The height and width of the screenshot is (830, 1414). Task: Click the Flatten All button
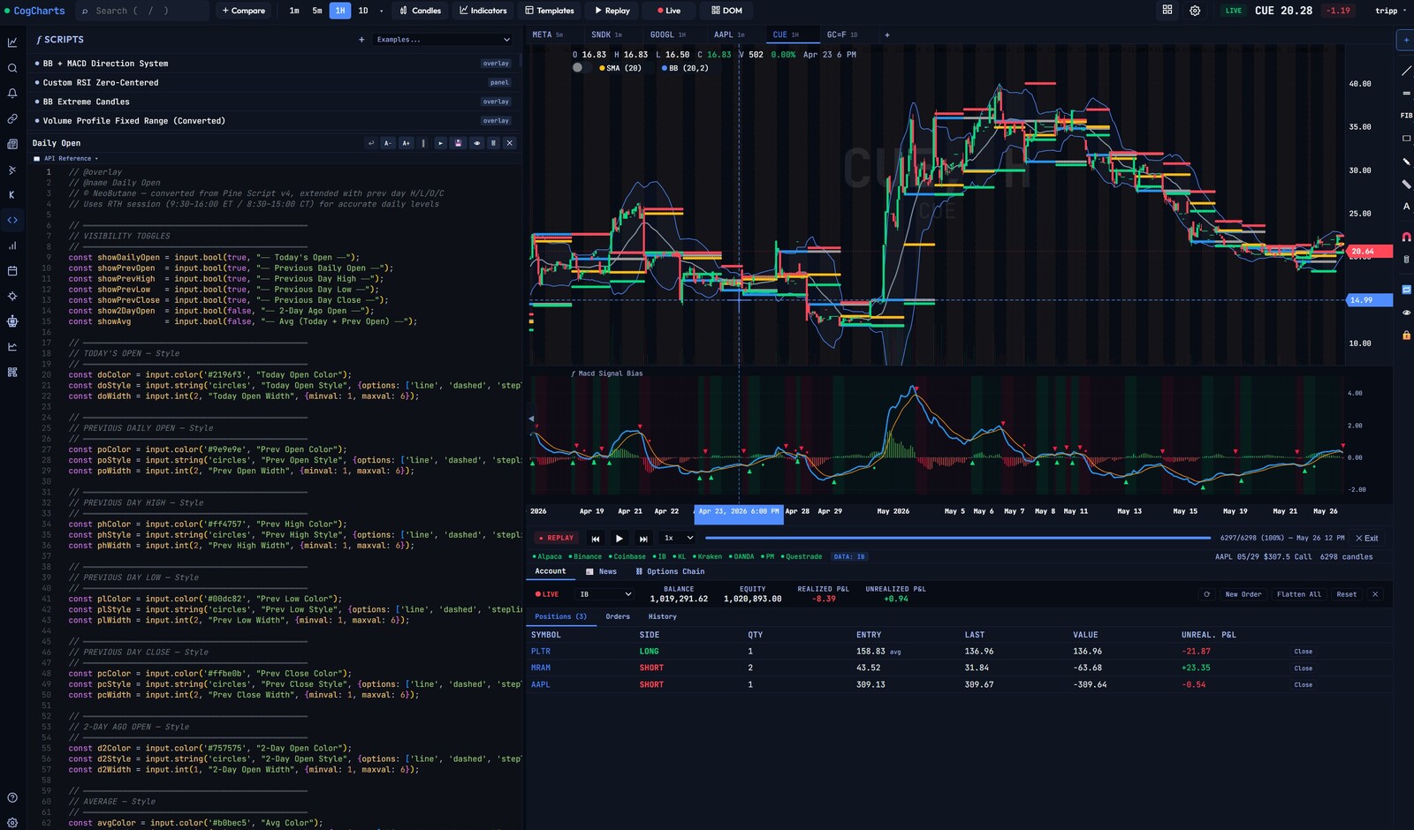click(x=1299, y=594)
